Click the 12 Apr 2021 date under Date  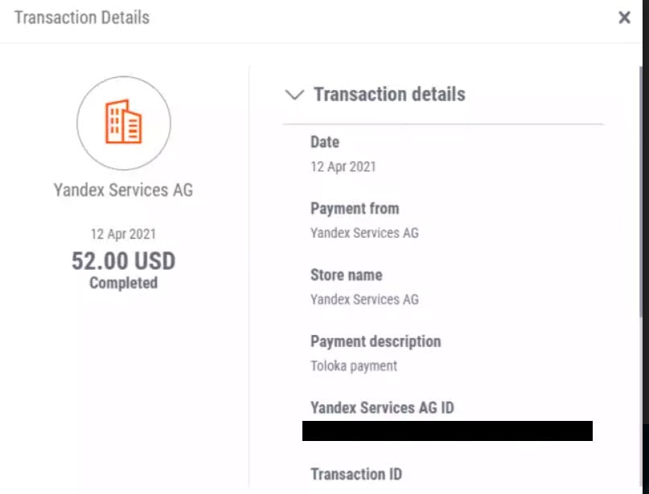343,166
